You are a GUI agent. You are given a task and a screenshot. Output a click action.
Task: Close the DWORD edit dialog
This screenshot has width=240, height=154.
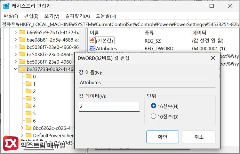pos(213,58)
